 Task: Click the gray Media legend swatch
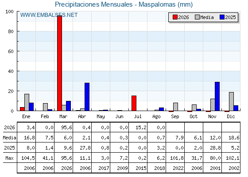click(197, 17)
